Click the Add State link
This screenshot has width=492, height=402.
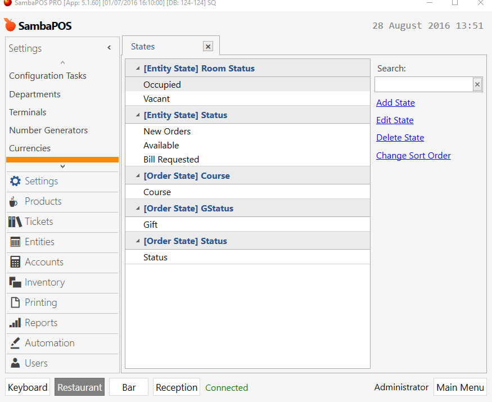(x=395, y=103)
